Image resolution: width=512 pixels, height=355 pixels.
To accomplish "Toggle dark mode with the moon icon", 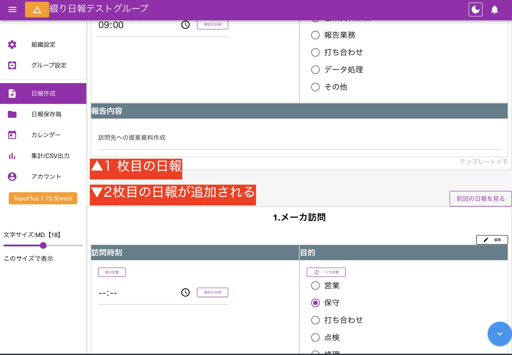I will [x=475, y=9].
